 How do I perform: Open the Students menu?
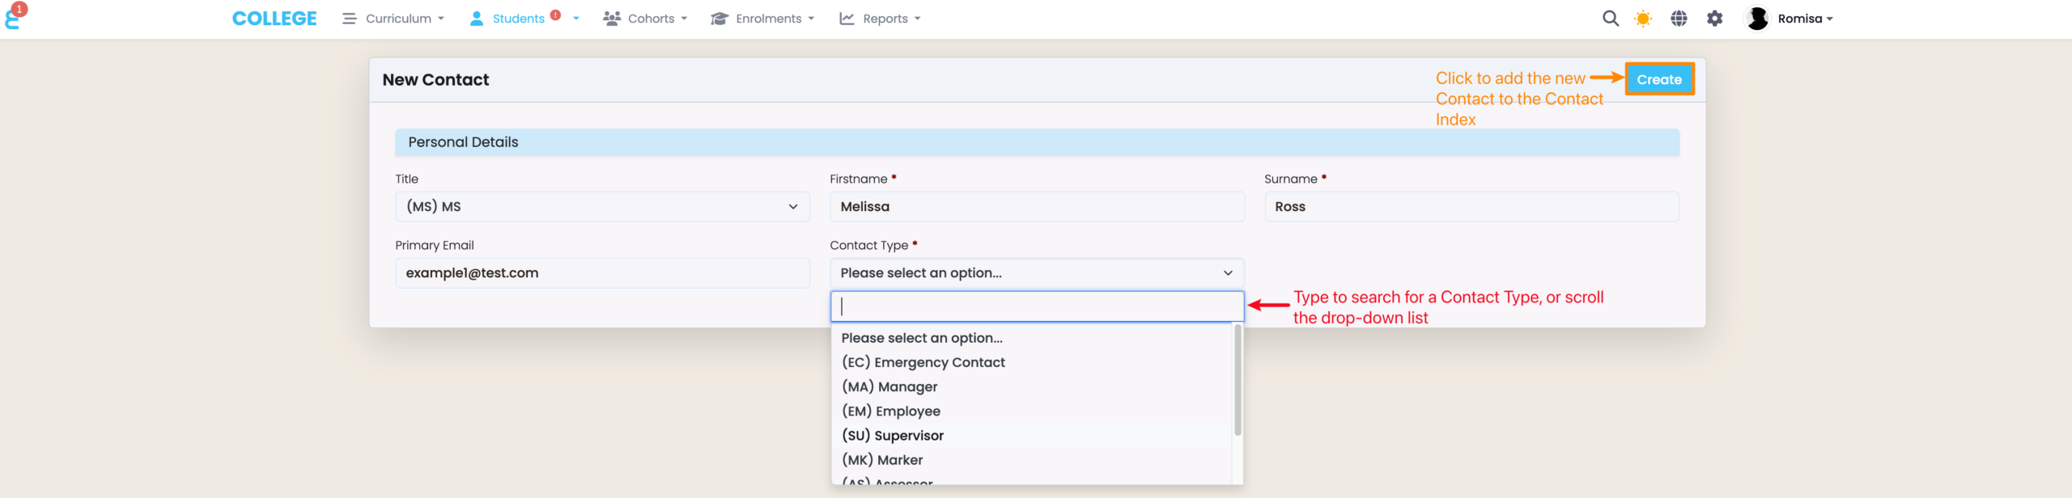pyautogui.click(x=517, y=19)
